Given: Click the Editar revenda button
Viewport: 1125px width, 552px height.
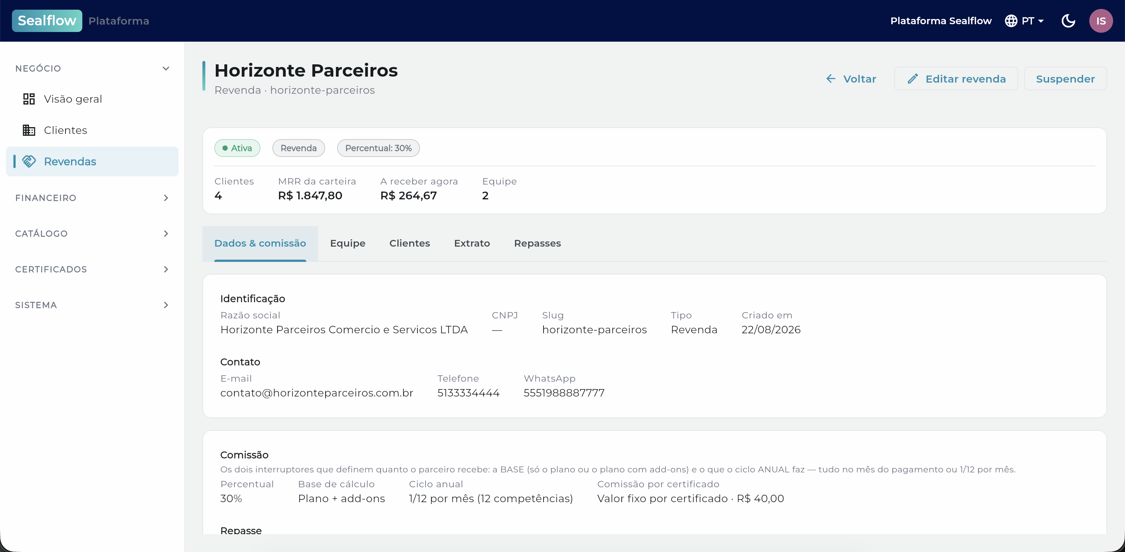Looking at the screenshot, I should pyautogui.click(x=956, y=78).
